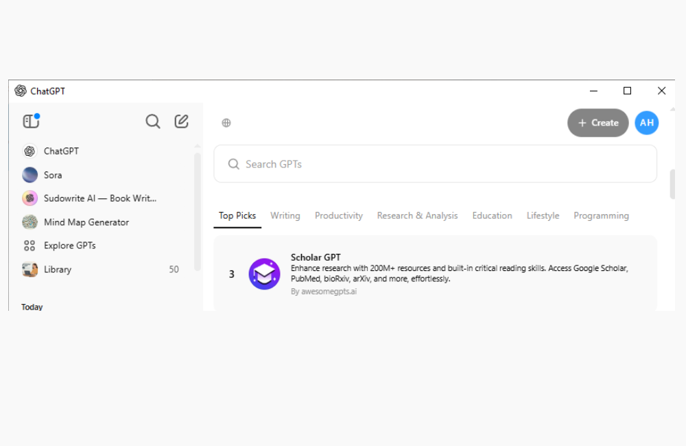This screenshot has width=686, height=446.
Task: Click the globe icon above search
Action: click(226, 123)
